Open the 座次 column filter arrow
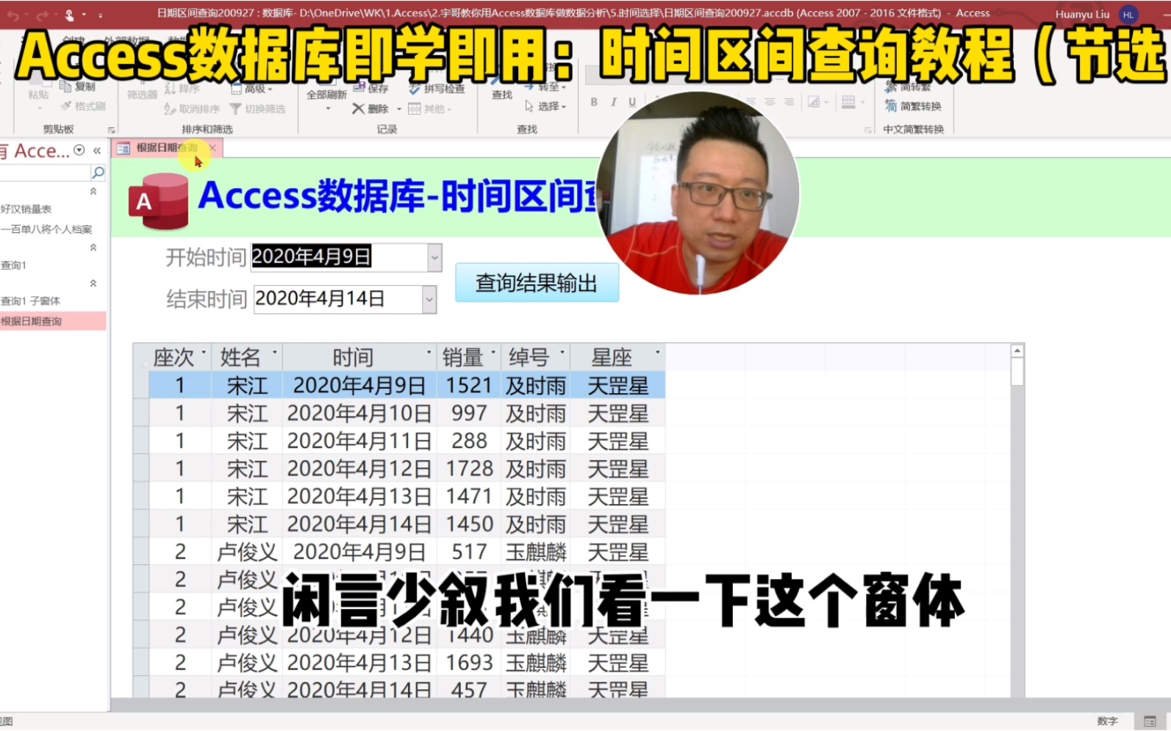The image size is (1171, 731). [204, 353]
